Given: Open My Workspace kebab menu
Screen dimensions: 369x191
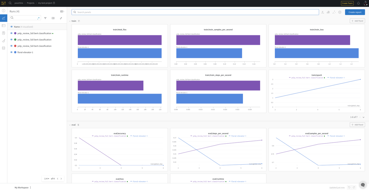Looking at the screenshot, I should pos(31,188).
